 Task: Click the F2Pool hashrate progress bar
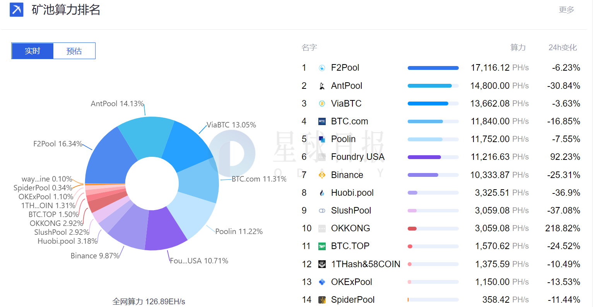pyautogui.click(x=433, y=68)
